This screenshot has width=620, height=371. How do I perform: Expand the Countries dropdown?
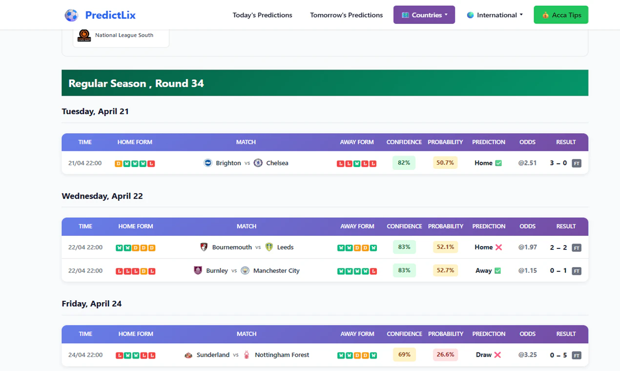[x=424, y=15]
